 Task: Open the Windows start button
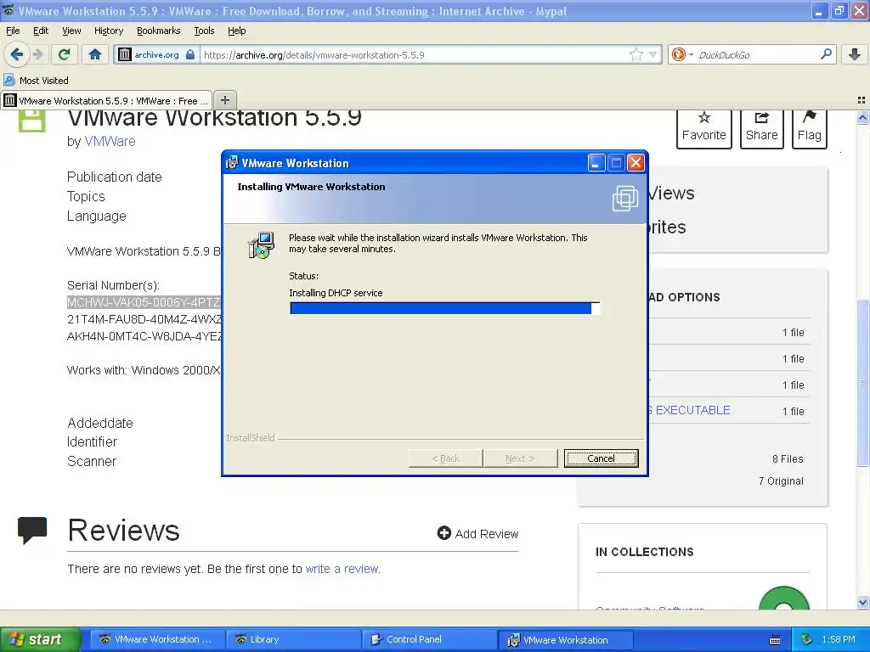[x=39, y=639]
